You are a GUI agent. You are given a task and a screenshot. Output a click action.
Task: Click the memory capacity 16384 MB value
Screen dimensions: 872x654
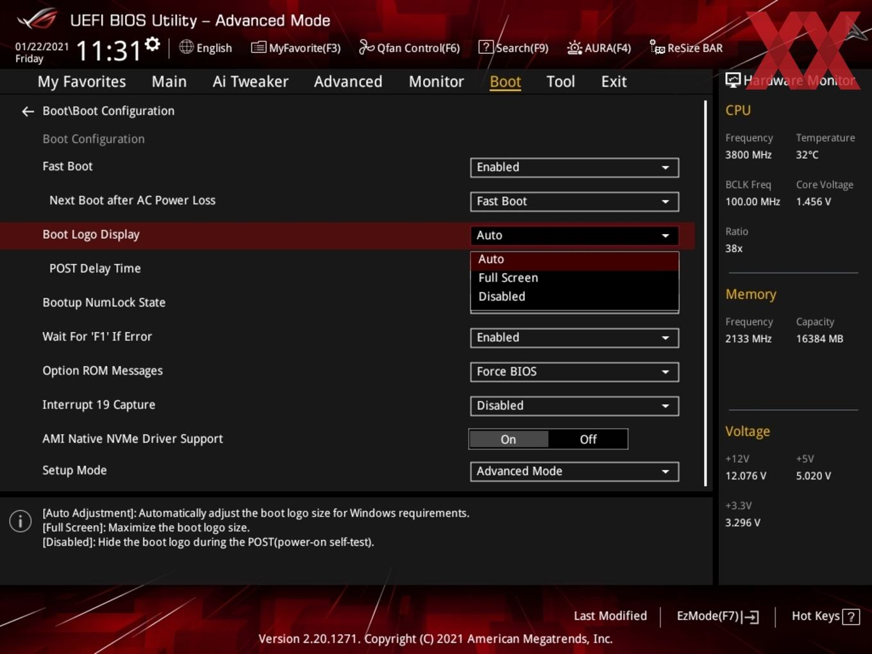(819, 339)
